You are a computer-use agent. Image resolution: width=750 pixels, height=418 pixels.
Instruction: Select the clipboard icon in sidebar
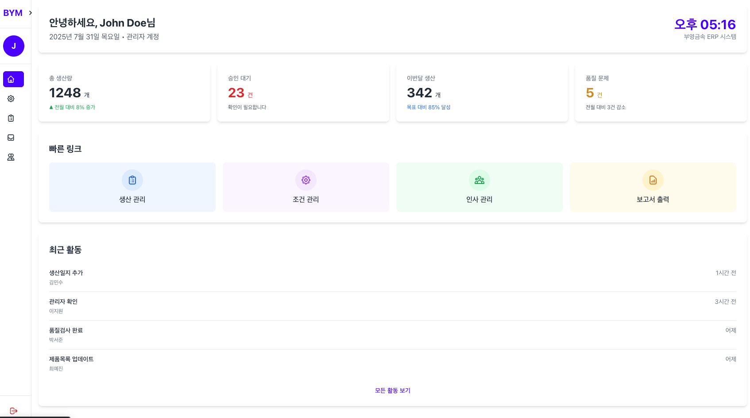pos(11,118)
